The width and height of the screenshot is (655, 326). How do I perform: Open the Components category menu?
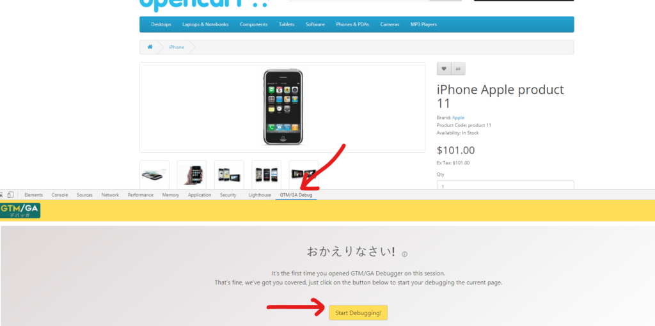(x=253, y=25)
